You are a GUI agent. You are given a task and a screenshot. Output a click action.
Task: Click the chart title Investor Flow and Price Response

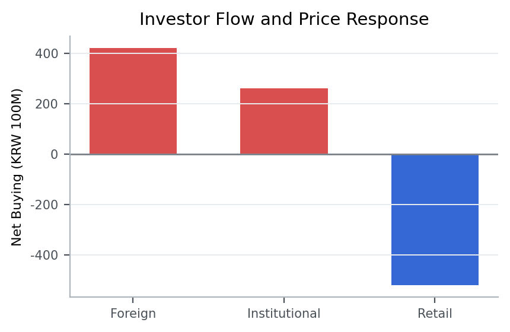284,20
